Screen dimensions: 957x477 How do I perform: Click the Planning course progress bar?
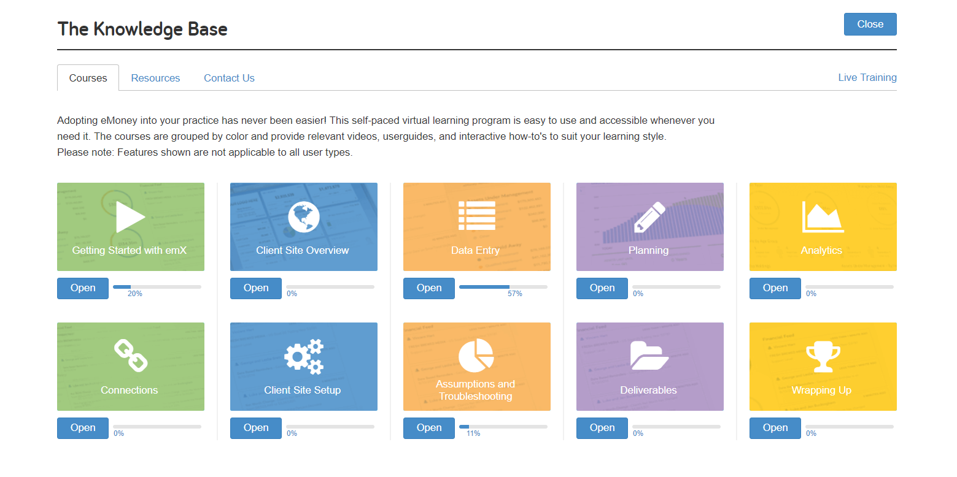(676, 286)
